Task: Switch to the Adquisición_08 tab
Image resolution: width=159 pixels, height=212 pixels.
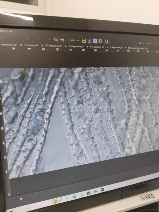Action: click(97, 47)
